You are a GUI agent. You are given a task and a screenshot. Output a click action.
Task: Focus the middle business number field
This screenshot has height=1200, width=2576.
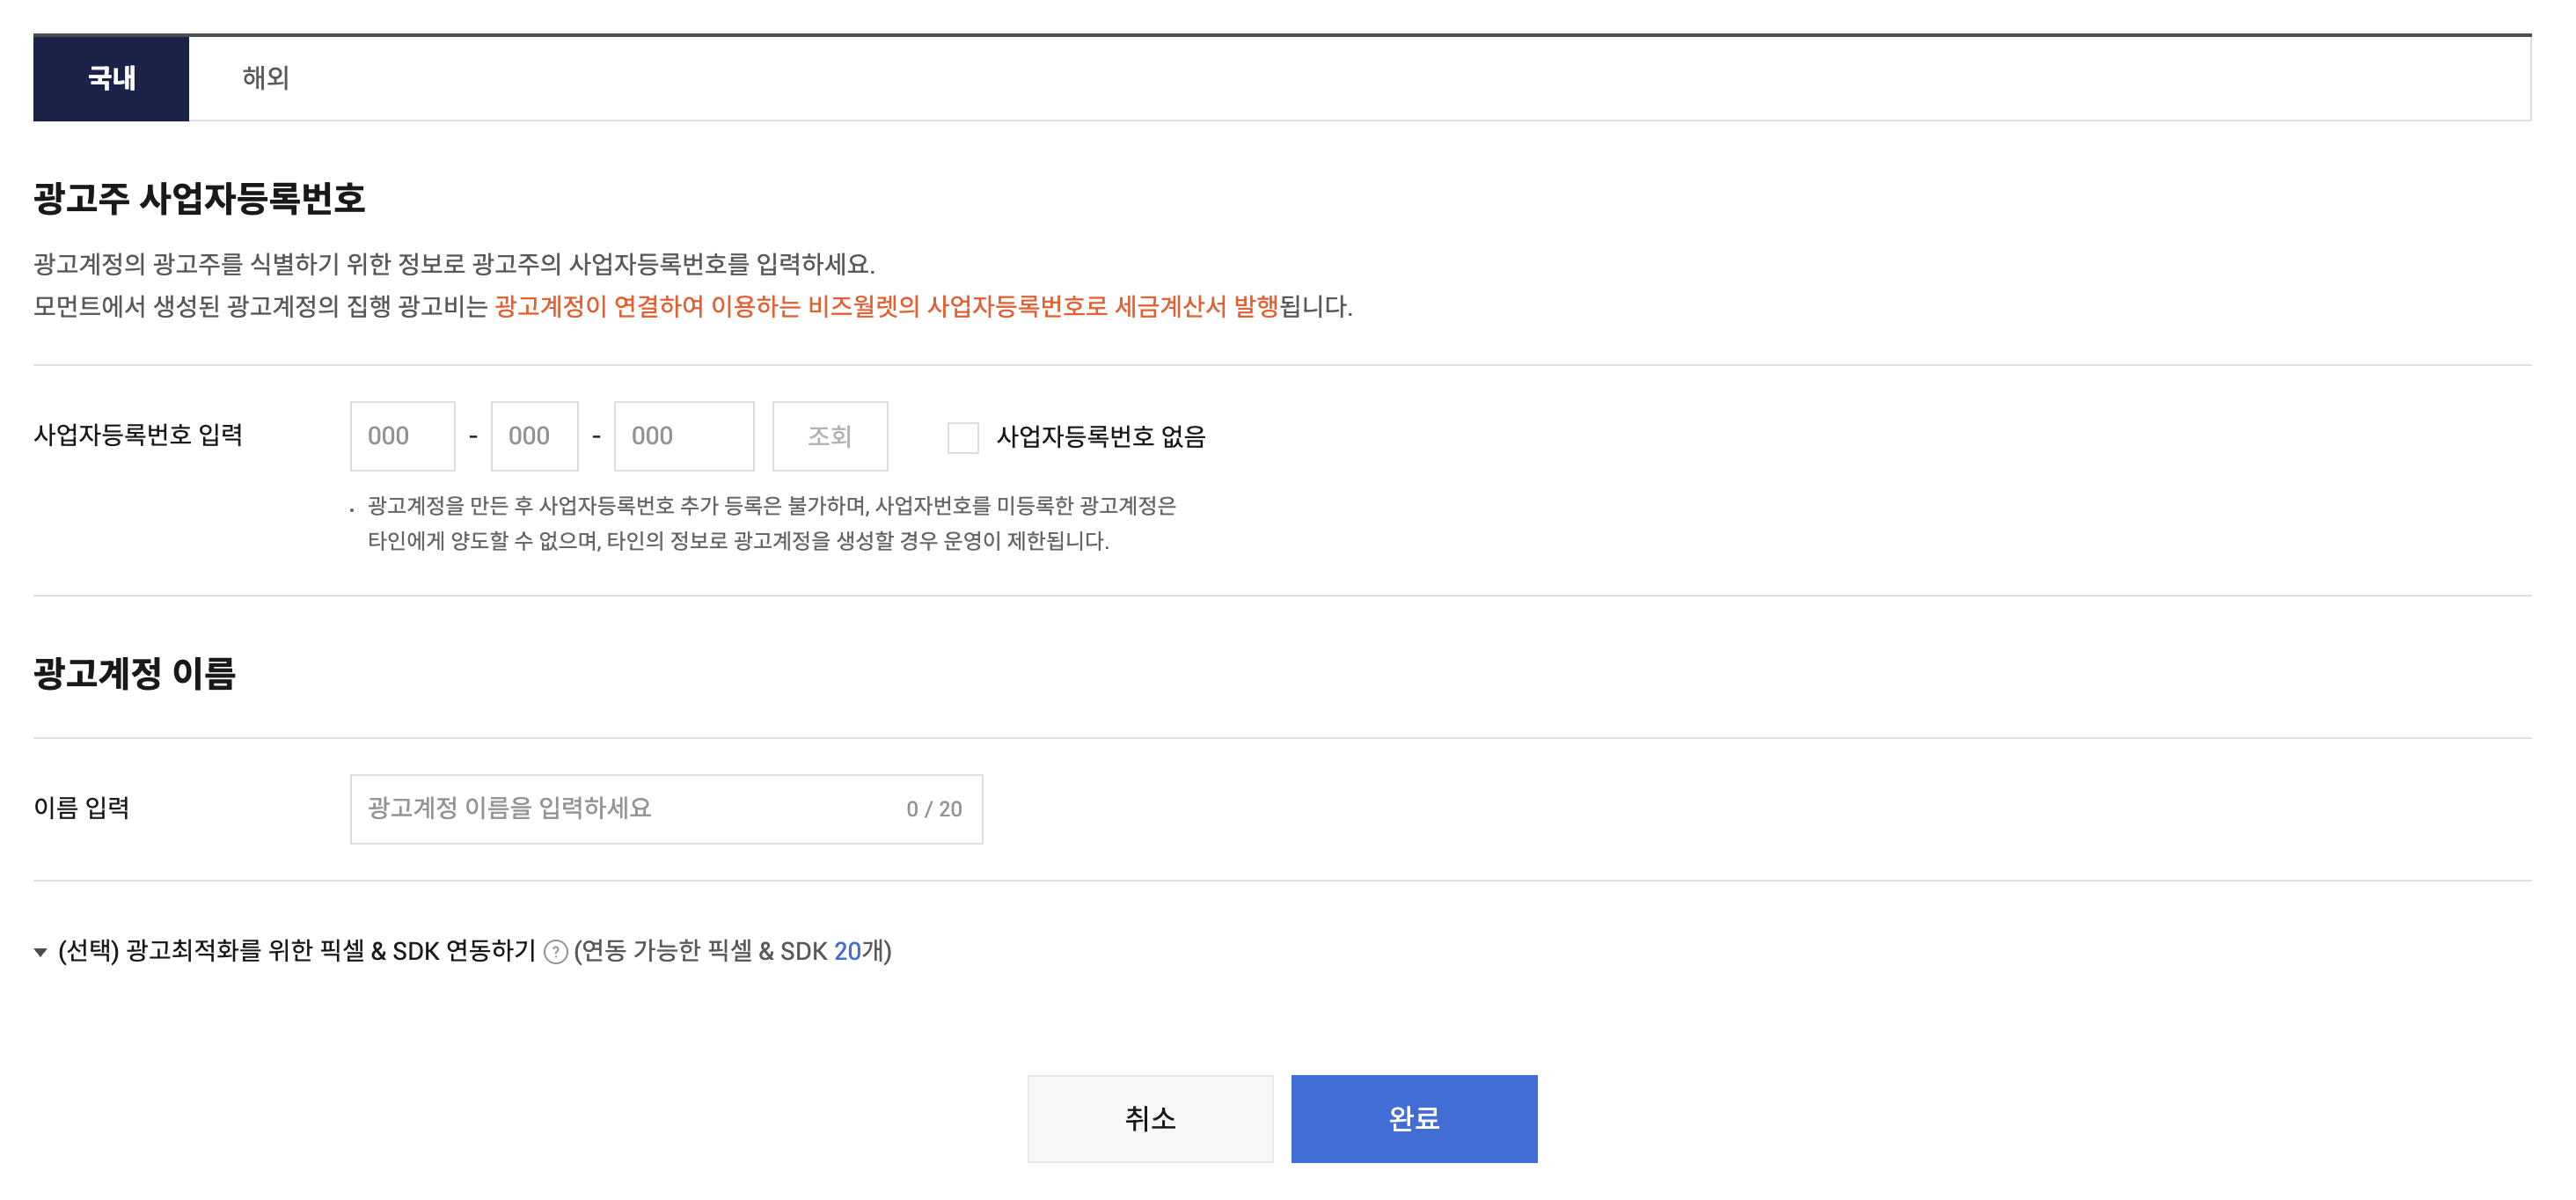[534, 436]
